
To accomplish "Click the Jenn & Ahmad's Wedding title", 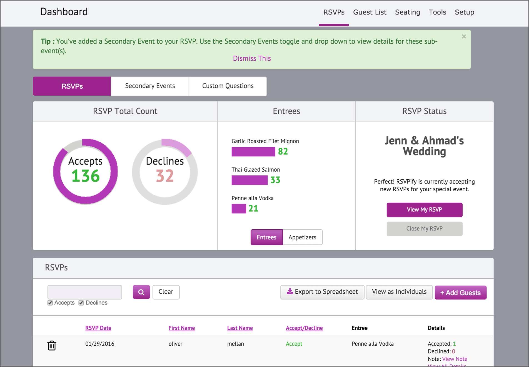I will [x=424, y=146].
